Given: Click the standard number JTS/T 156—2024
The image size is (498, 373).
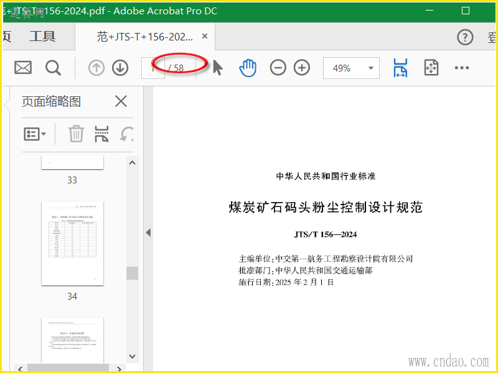Looking at the screenshot, I should pyautogui.click(x=326, y=234).
